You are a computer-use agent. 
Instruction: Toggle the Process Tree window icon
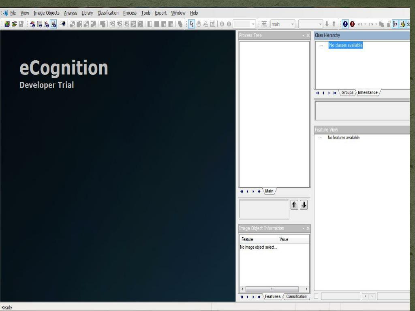(x=402, y=24)
